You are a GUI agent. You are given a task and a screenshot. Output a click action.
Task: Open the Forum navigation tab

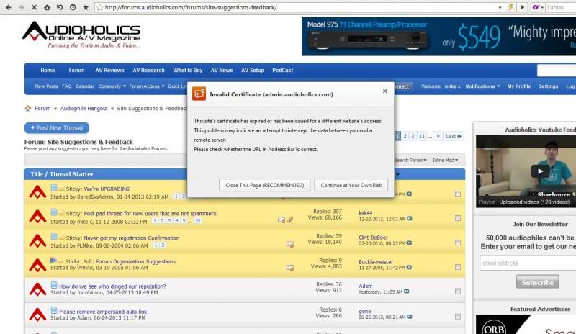76,70
